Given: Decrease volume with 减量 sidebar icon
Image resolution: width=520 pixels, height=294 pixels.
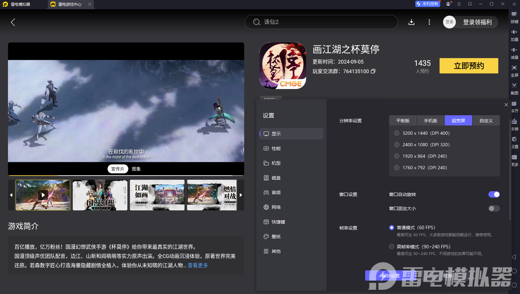Looking at the screenshot, I should (514, 53).
